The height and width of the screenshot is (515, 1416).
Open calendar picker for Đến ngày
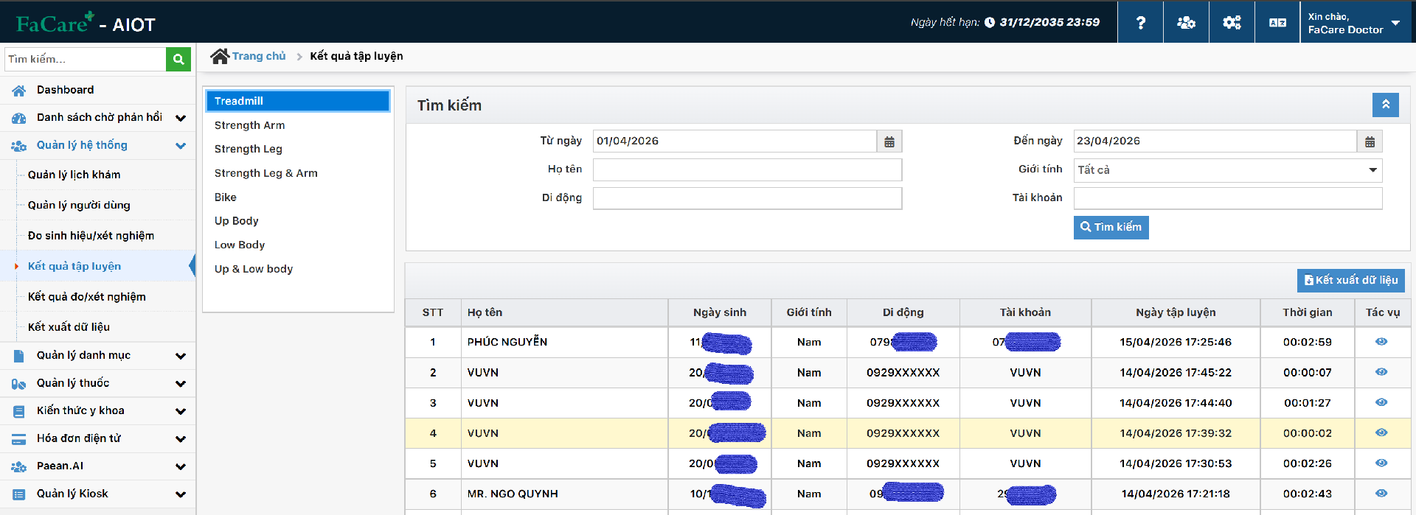pos(1370,141)
